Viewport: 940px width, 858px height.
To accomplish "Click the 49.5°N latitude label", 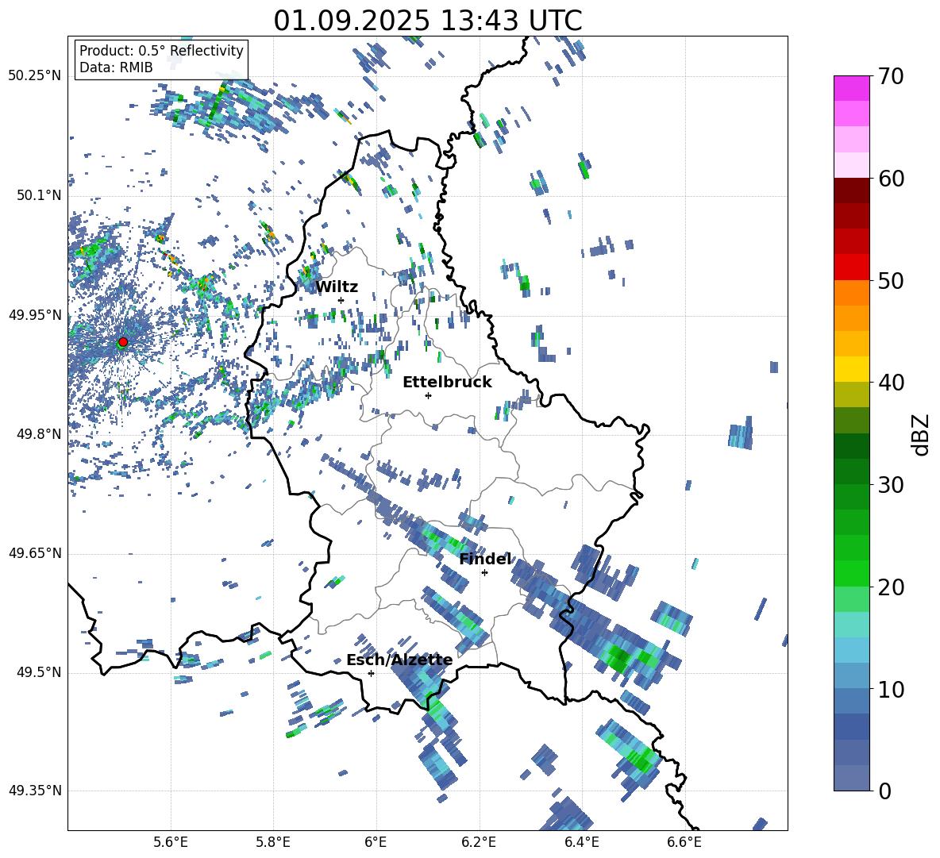I will click(38, 672).
